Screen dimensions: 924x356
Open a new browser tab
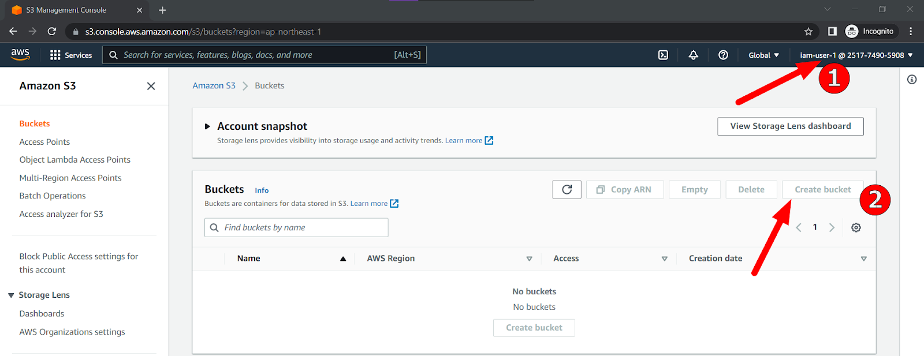click(162, 10)
